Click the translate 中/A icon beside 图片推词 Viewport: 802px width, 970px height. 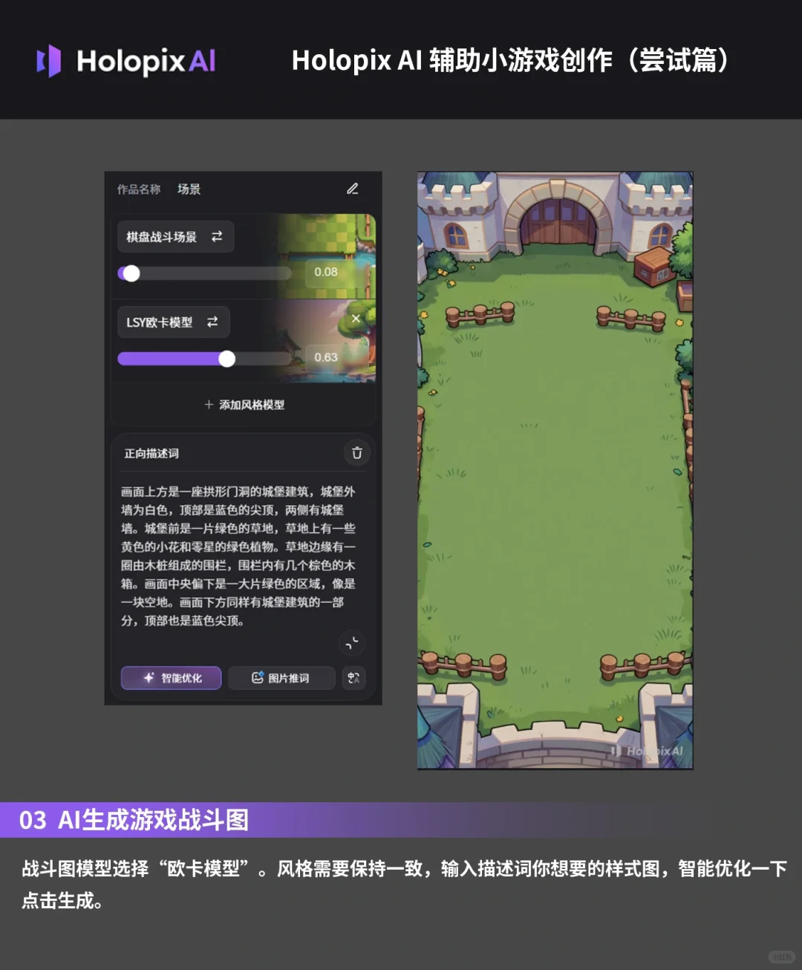354,678
